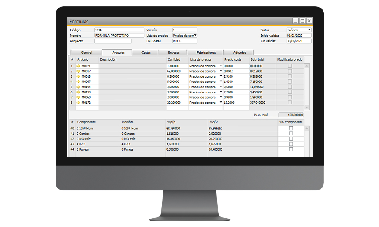The image size is (379, 227).
Task: Click the yellow link arrow beside M0067
Action: (78, 82)
